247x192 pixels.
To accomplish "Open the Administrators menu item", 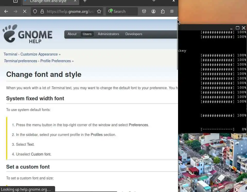I will [108, 34].
